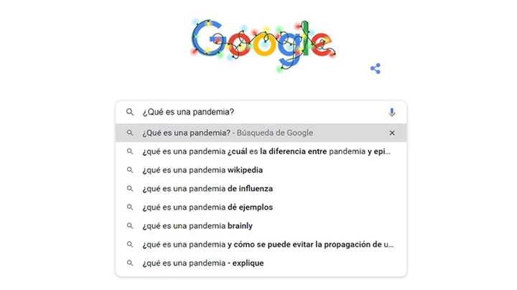517x290 pixels.
Task: Click the magnifier icon beside the de influenza suggestion
Action: [x=130, y=189]
